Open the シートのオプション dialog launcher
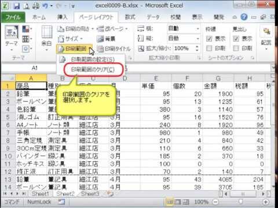Screen dimensions: 278x208 coord(253,58)
